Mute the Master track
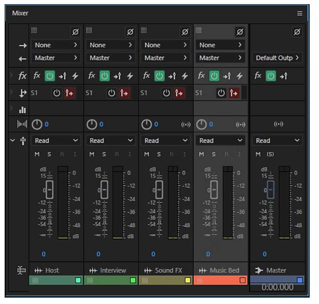The height and width of the screenshot is (304, 319). [x=258, y=154]
